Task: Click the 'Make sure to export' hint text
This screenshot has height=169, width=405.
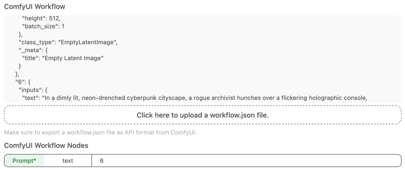Action: (100, 133)
